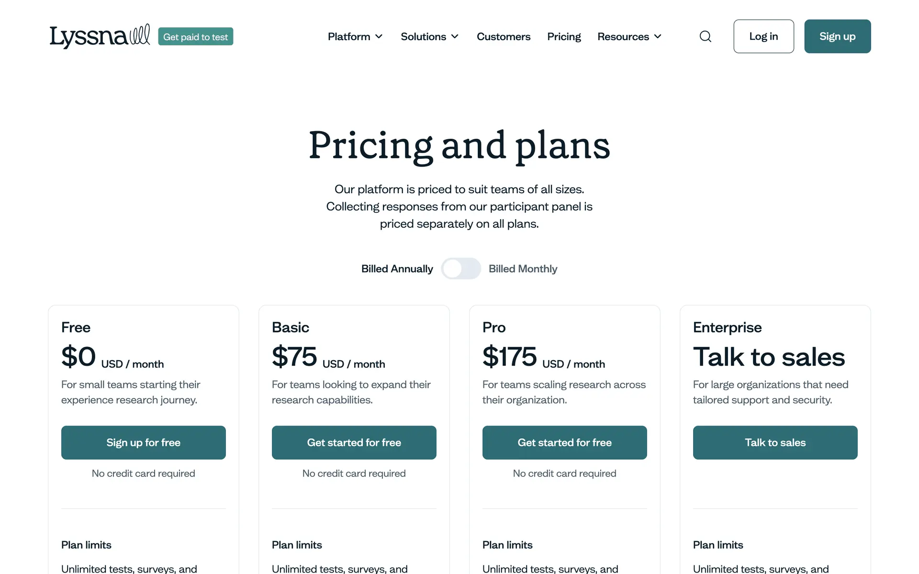Click Sign up for free button
The image size is (919, 574).
144,442
